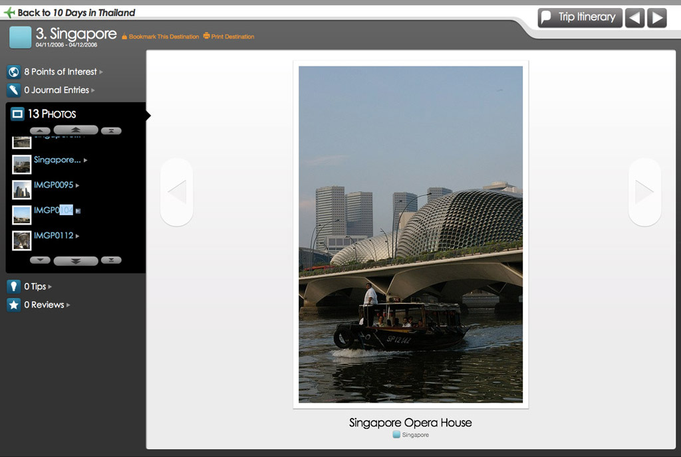Viewport: 681px width, 457px height.
Task: Click the pen Journal Entries icon
Action: click(13, 90)
